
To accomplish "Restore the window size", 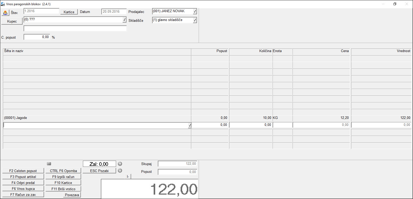I will (395, 4).
